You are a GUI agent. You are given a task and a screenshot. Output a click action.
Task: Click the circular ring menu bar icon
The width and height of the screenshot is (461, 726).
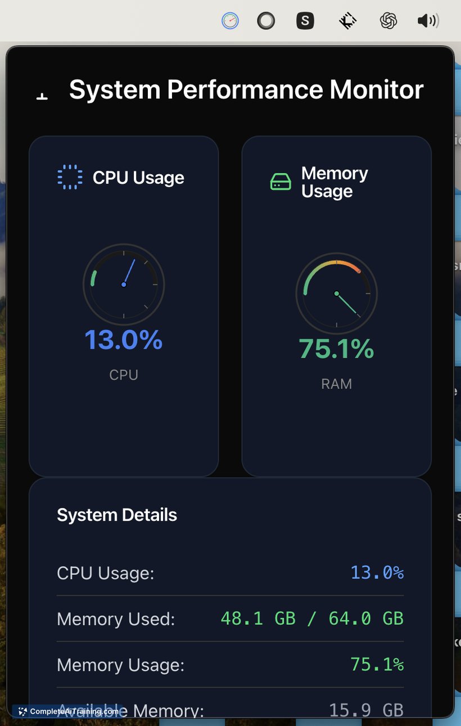coord(266,21)
